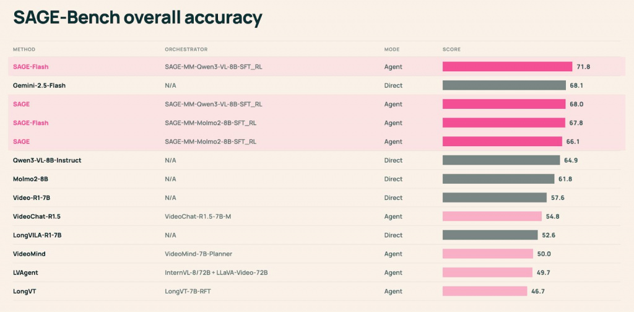634x312 pixels.
Task: Click the SAGE-Bench overall accuracy heading
Action: click(137, 18)
